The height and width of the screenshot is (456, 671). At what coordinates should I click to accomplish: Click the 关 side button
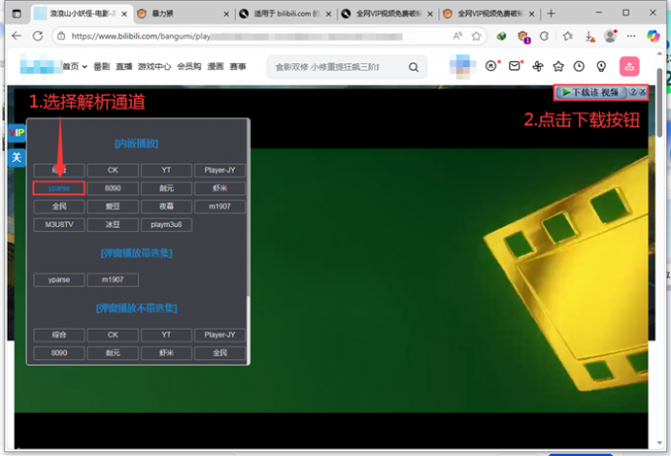click(17, 158)
